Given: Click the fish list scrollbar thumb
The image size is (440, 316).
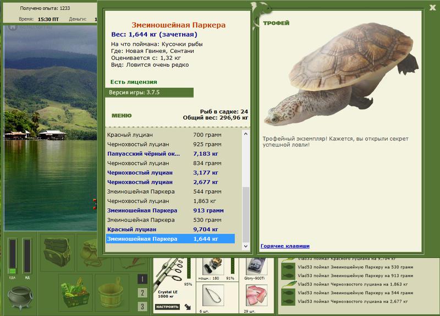Looking at the screenshot, I should point(246,214).
